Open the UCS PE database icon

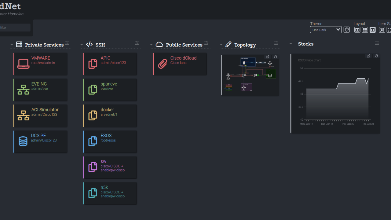23,141
